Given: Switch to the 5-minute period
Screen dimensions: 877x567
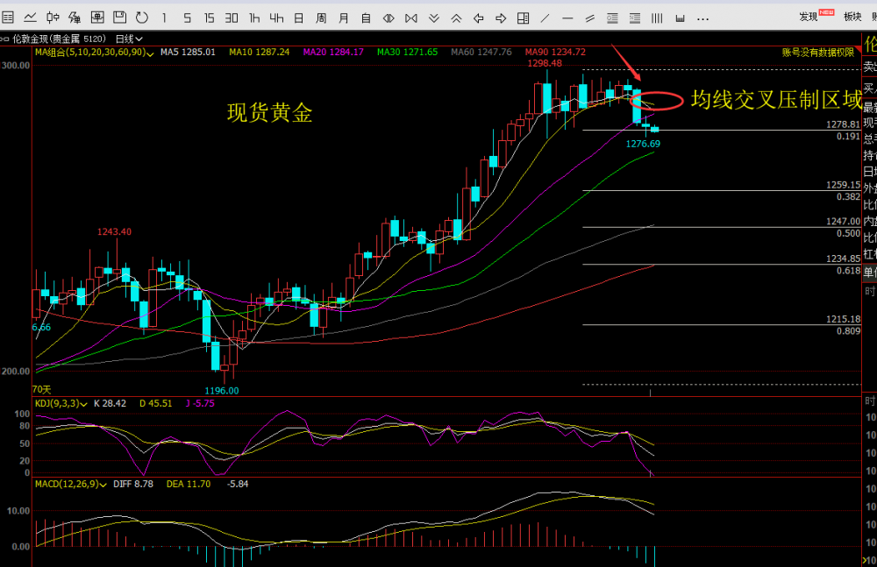Looking at the screenshot, I should (187, 18).
